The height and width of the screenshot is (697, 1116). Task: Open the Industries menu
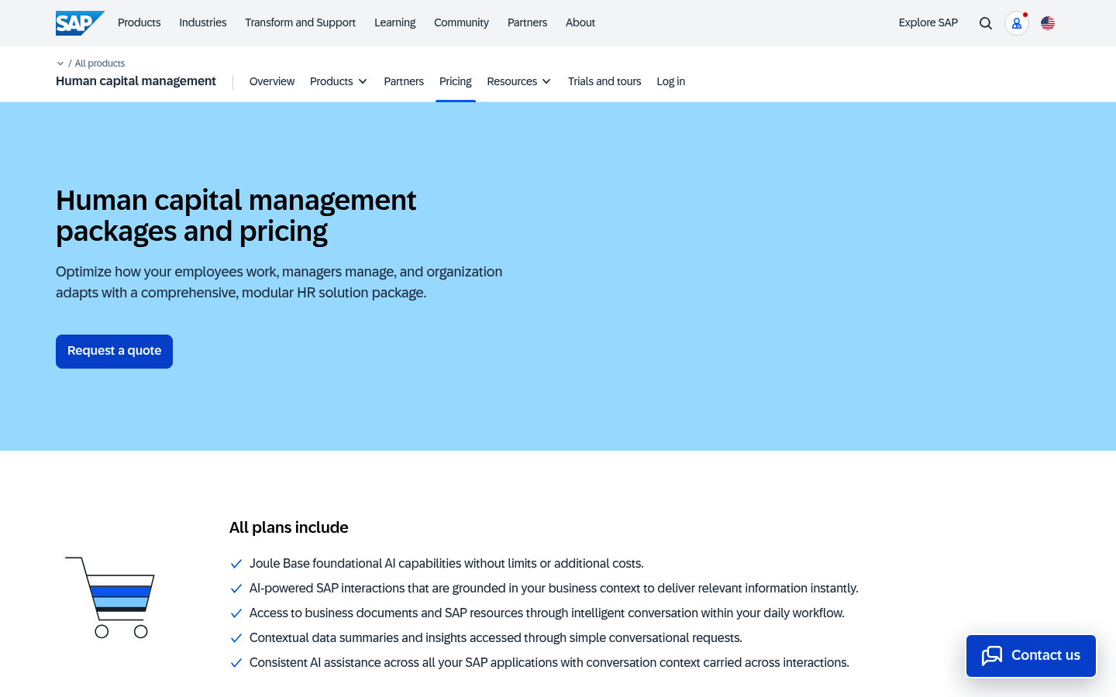(x=203, y=22)
